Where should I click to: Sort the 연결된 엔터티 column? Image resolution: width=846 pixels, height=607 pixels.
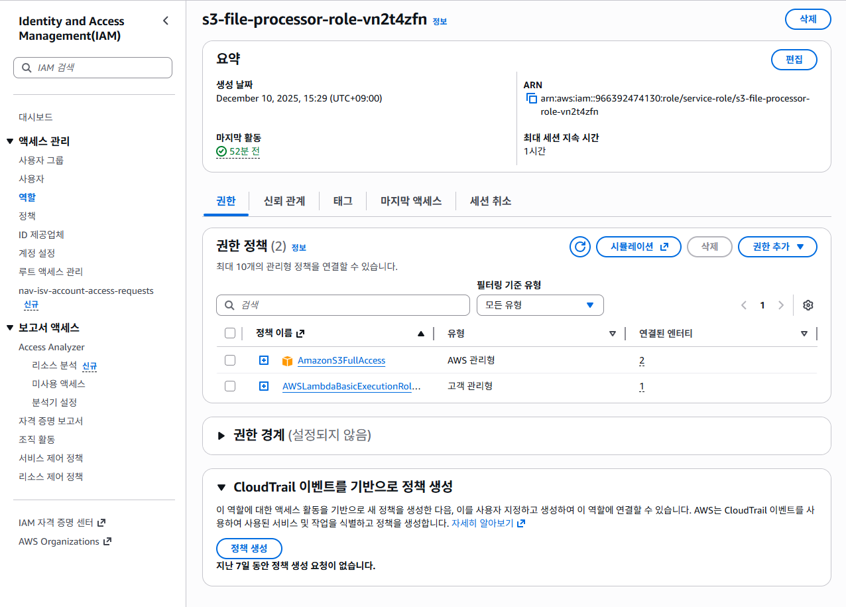pos(804,334)
